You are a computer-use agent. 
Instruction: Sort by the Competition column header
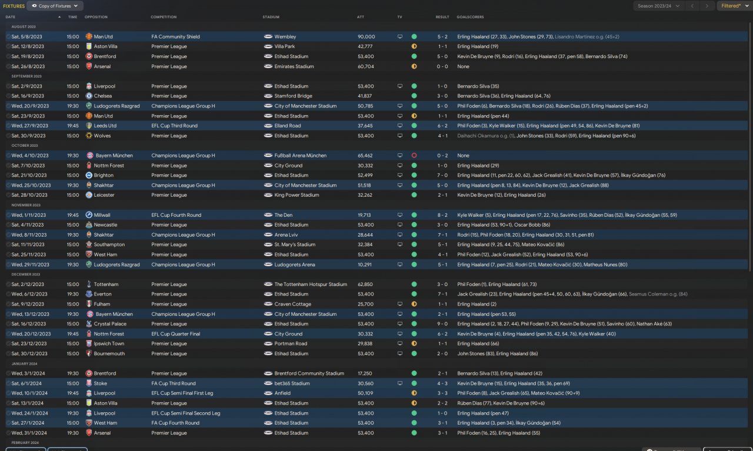point(164,17)
